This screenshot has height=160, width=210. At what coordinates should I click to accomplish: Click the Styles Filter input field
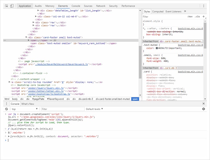[x=164, y=17]
